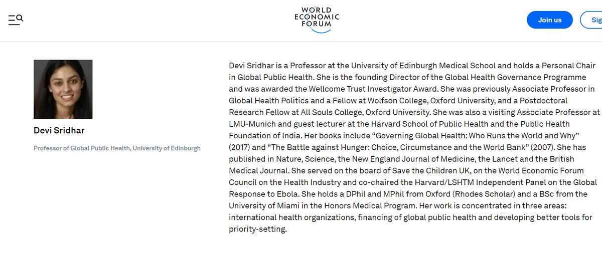Open the menu and search icon
Image resolution: width=602 pixels, height=253 pixels.
(x=16, y=20)
